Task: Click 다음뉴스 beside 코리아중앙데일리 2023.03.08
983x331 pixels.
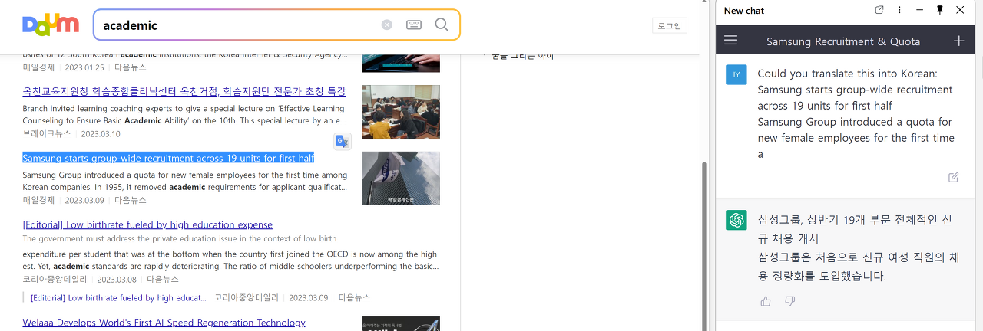Action: click(x=163, y=280)
